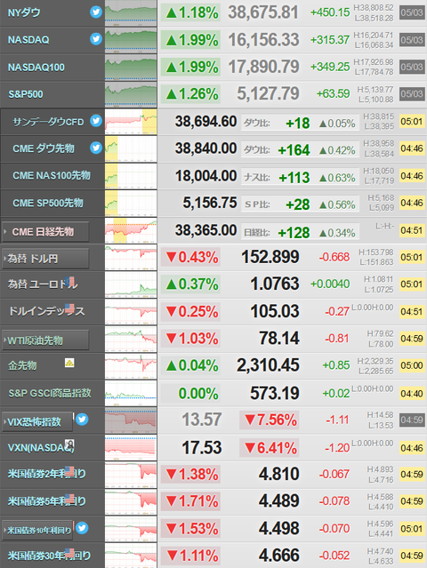Click Twitter icon on サンデーダウCFD row
427x568 pixels.
96,120
